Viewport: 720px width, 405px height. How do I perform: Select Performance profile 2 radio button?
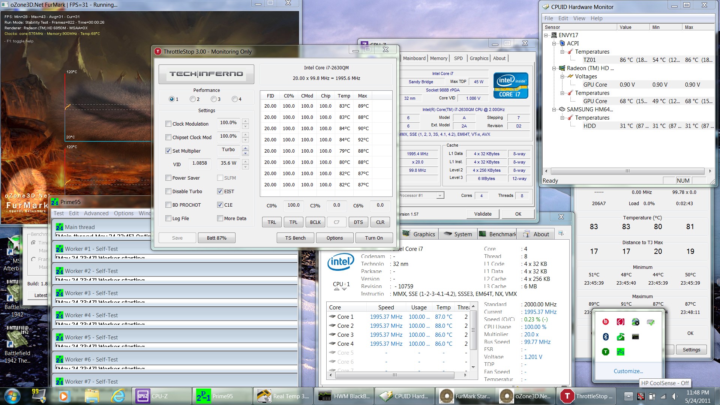(193, 99)
